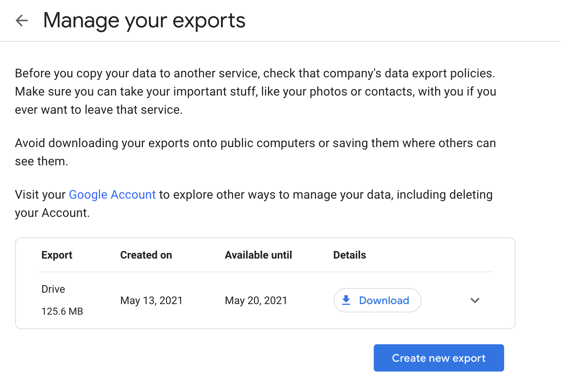Screen dimensions: 561x389
Task: Expand the Drive export details chevron
Action: (x=475, y=300)
